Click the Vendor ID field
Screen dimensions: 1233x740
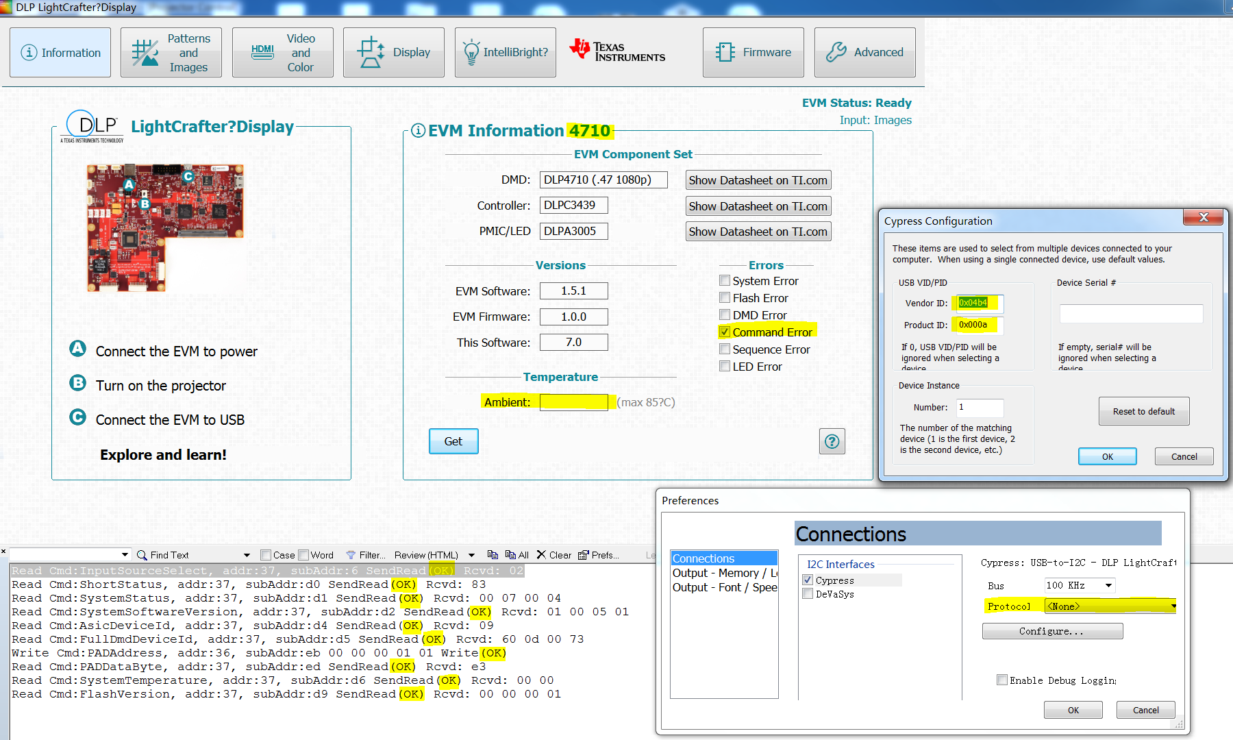click(x=980, y=303)
